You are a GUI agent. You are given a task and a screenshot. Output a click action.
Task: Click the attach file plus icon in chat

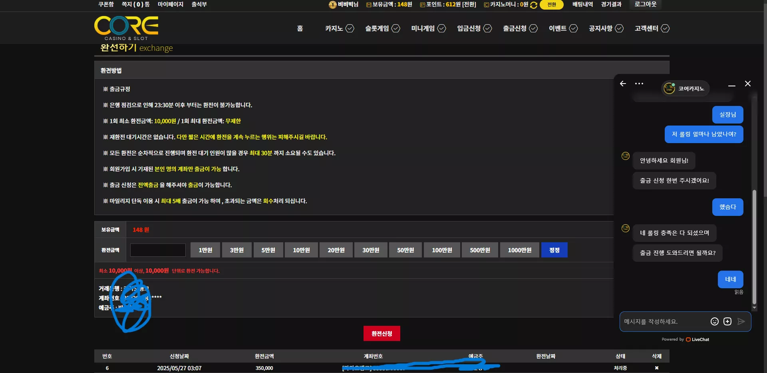pyautogui.click(x=727, y=321)
